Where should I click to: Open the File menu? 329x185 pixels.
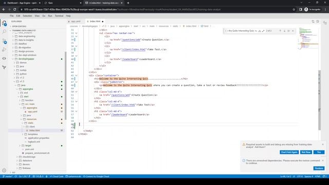click(x=11, y=16)
